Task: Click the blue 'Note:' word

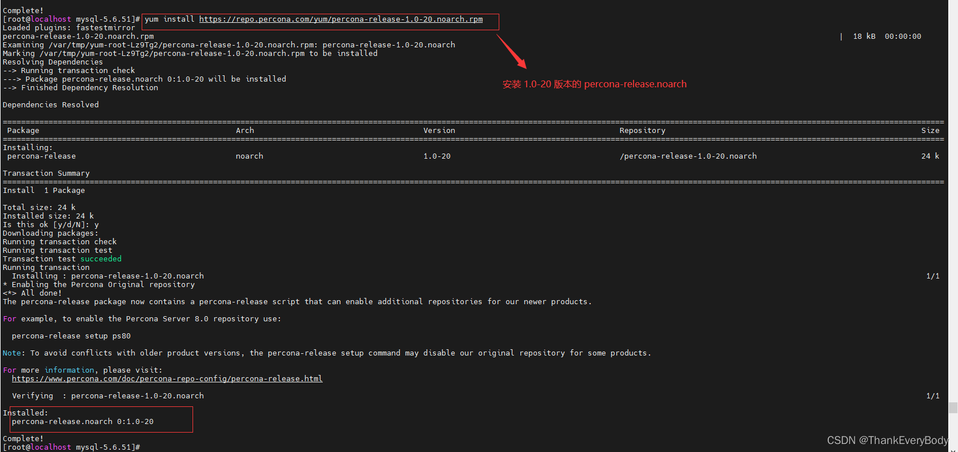Action: (14, 353)
